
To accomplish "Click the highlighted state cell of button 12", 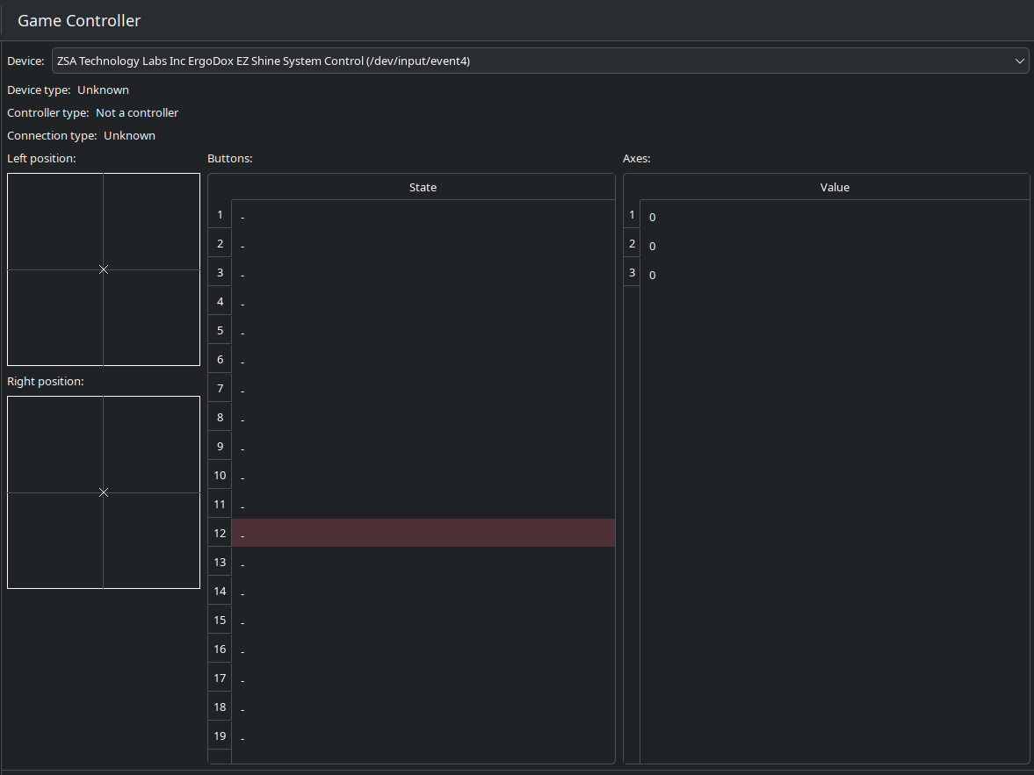I will click(423, 534).
